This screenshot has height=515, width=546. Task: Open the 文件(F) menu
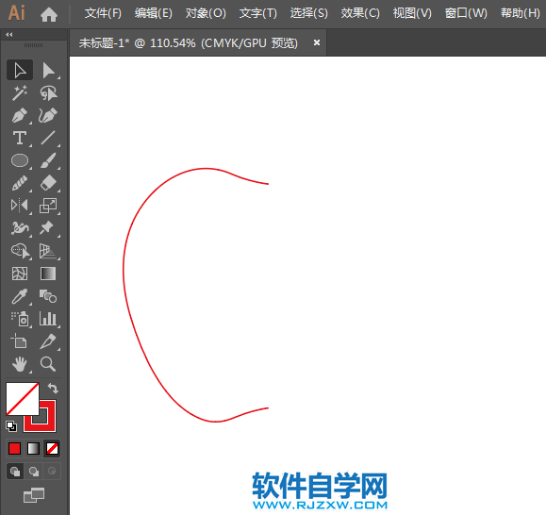103,13
